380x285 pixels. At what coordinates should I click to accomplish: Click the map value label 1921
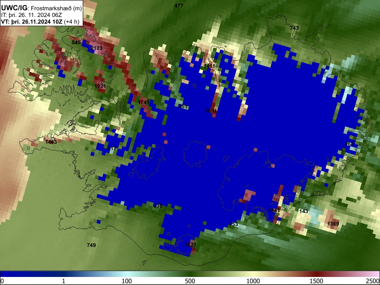(100, 86)
